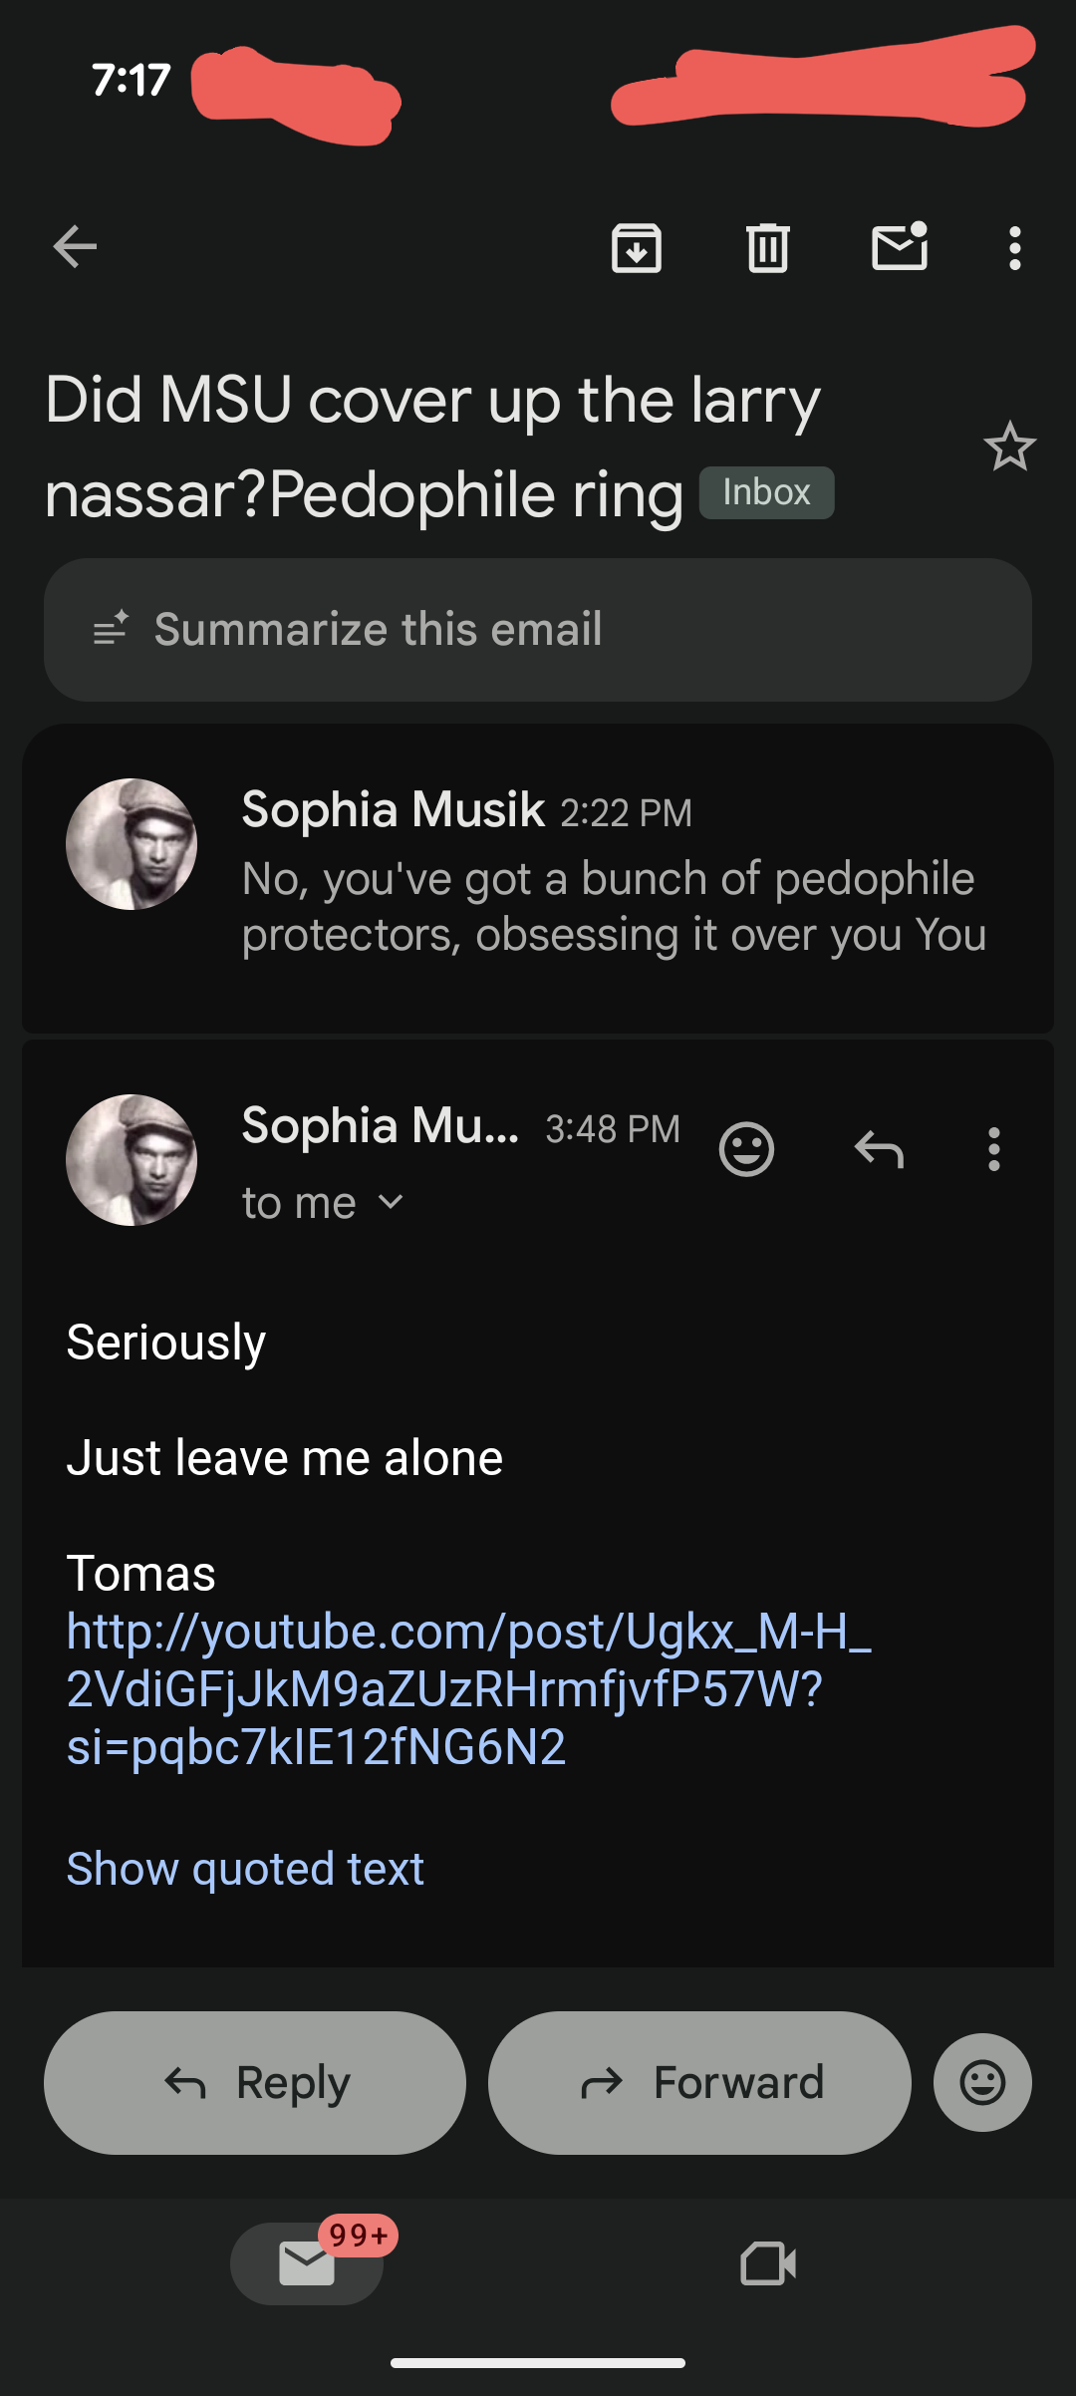Mark the email as unread
The image size is (1076, 2396).
click(x=900, y=248)
